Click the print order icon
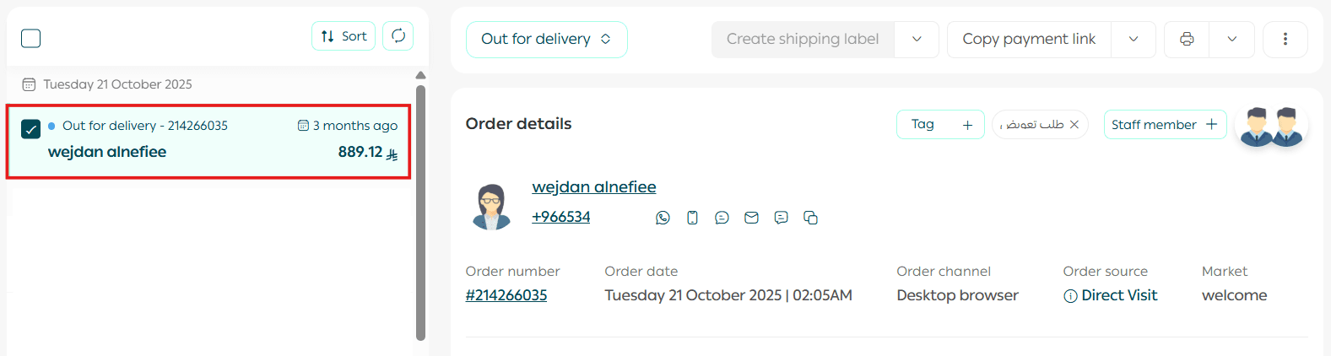The width and height of the screenshot is (1331, 356). (1187, 40)
